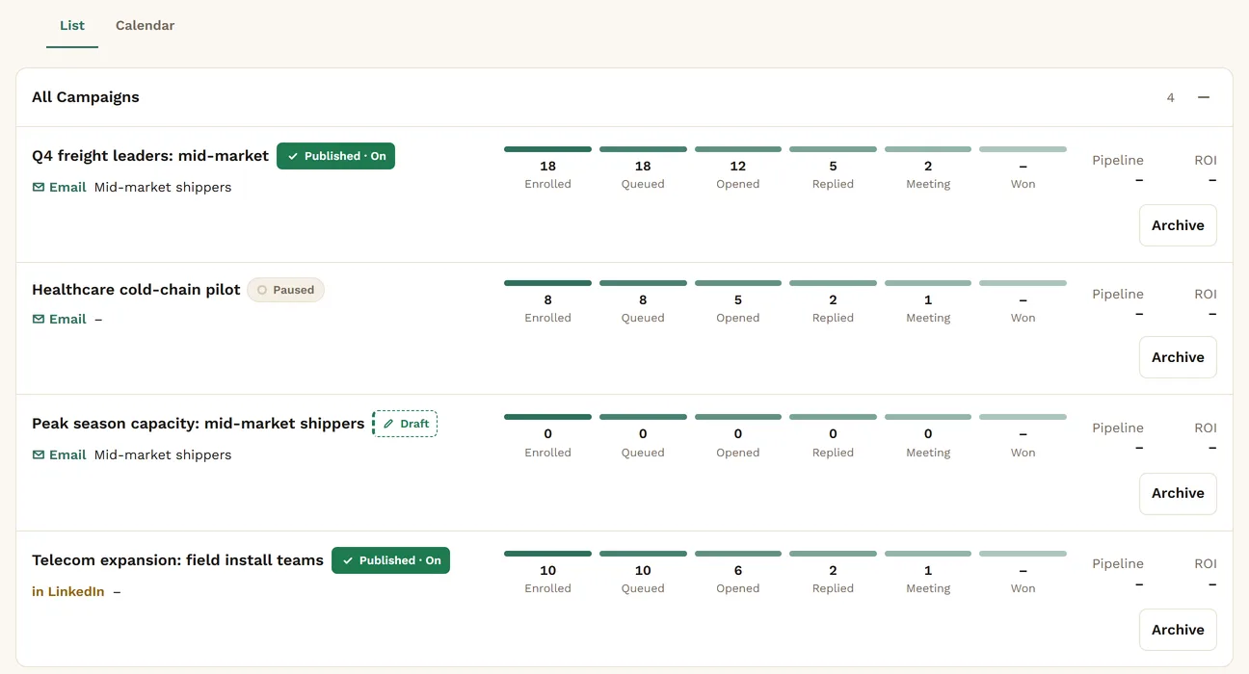Click the 5 Replied count for Q4 freight
The width and height of the screenshot is (1249, 674).
tap(833, 167)
